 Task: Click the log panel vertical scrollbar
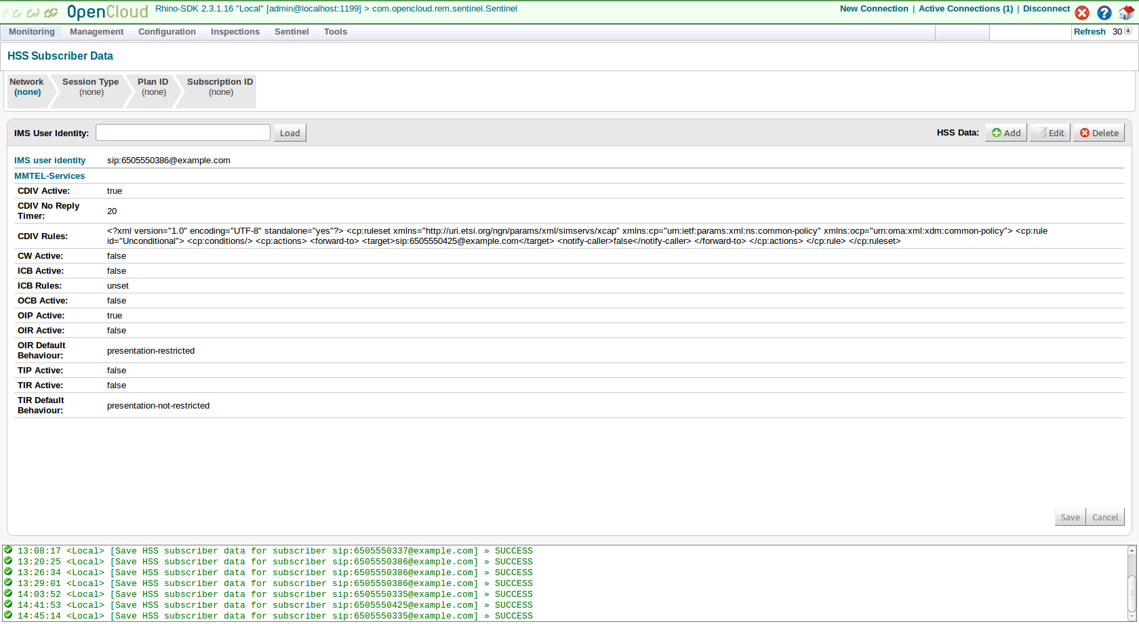[1131, 583]
